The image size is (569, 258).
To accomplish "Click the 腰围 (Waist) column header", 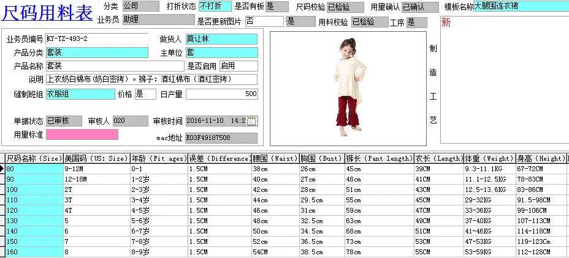I will point(275,158).
